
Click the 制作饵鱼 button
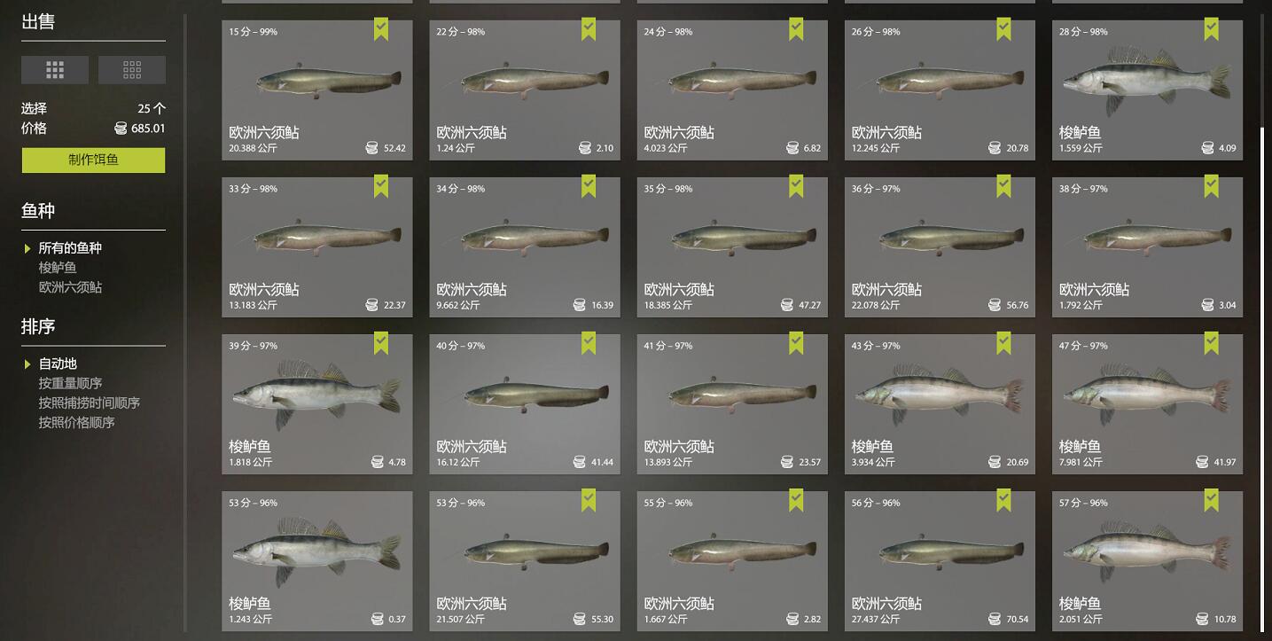coord(93,160)
